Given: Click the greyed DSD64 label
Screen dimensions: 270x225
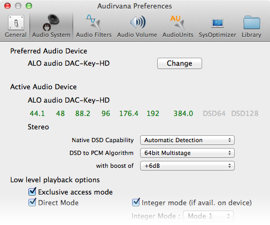Looking at the screenshot, I should coord(214,113).
